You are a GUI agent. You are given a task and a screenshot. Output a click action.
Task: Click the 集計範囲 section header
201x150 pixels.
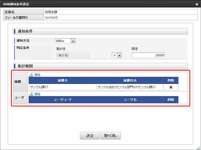(100, 66)
